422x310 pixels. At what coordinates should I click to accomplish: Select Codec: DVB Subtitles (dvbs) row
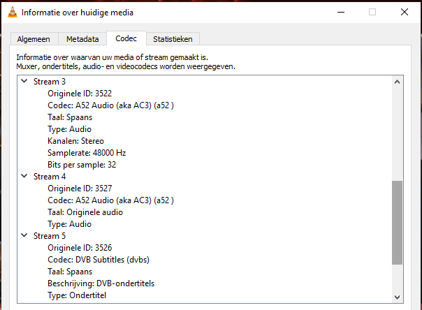click(x=99, y=260)
